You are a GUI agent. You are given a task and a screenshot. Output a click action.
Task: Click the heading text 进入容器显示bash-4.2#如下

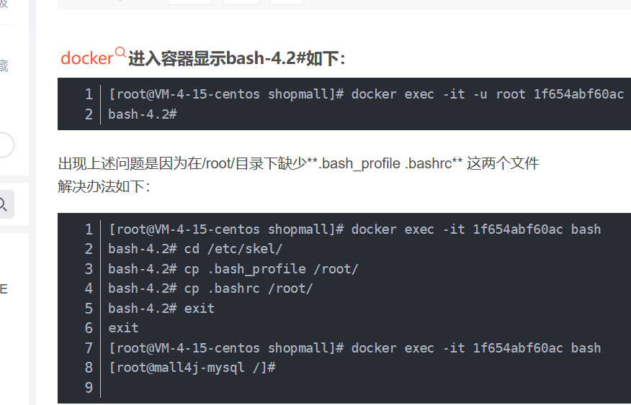coord(236,59)
